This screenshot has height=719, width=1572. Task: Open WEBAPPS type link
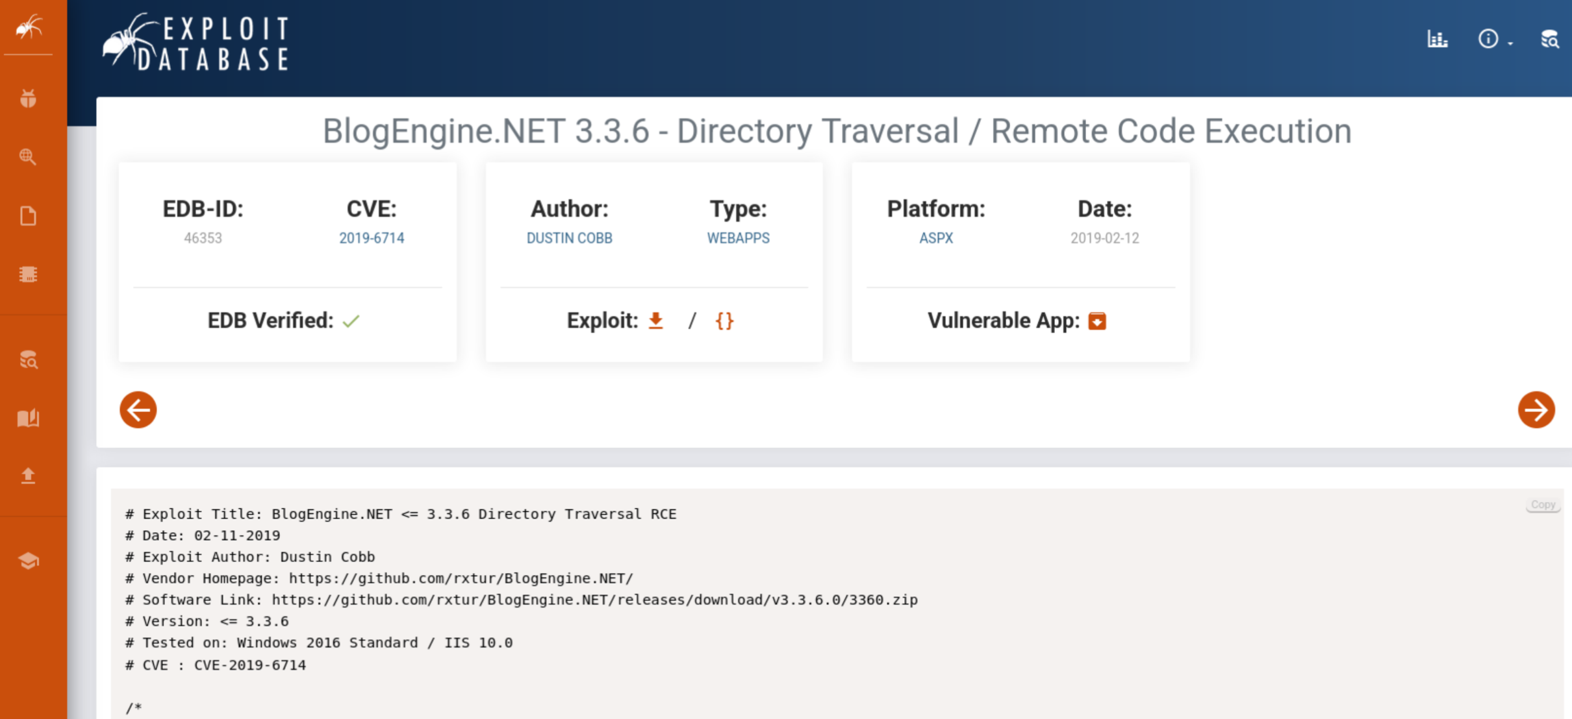click(x=738, y=238)
